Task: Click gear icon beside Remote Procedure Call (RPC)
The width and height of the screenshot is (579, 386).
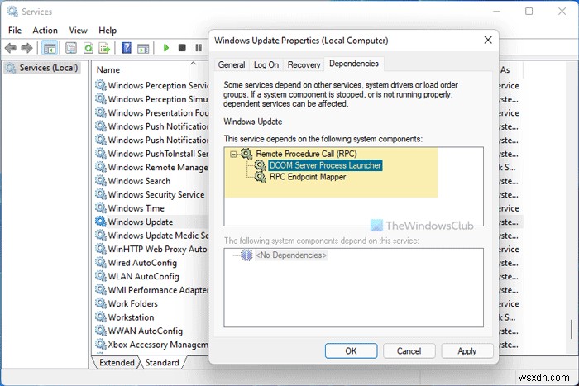Action: (246, 154)
